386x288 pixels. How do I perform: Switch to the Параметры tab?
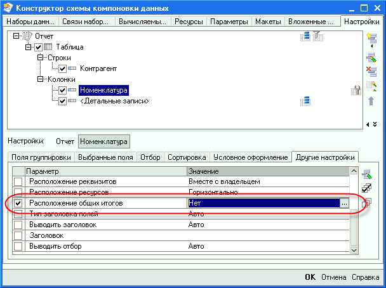coord(229,22)
